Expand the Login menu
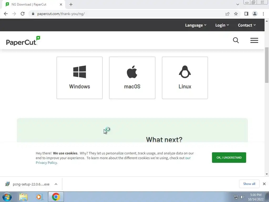269x202 pixels. coord(222,25)
